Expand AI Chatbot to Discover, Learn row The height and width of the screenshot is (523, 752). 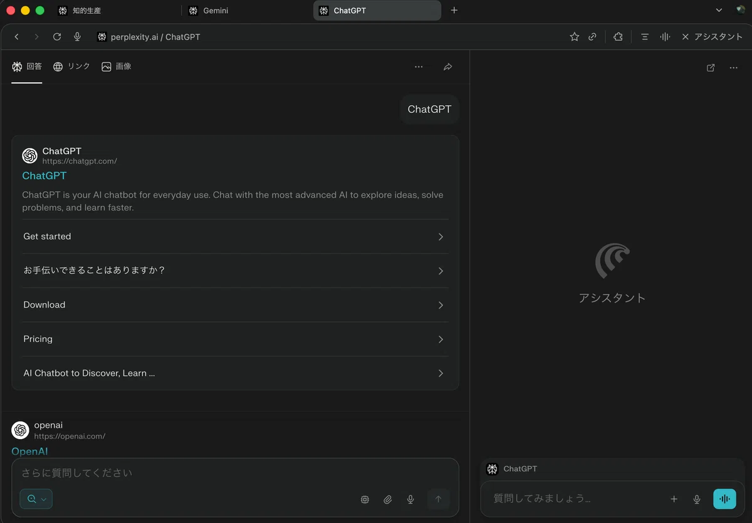[235, 373]
